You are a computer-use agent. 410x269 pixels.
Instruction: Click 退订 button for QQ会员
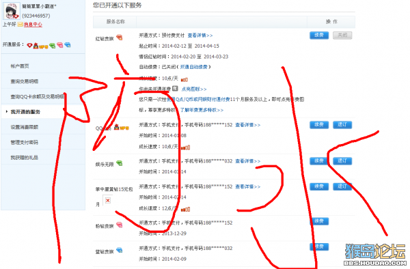342,125
